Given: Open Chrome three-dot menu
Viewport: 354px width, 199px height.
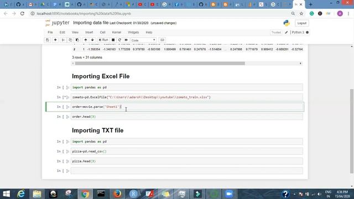Looking at the screenshot, I should (348, 13).
